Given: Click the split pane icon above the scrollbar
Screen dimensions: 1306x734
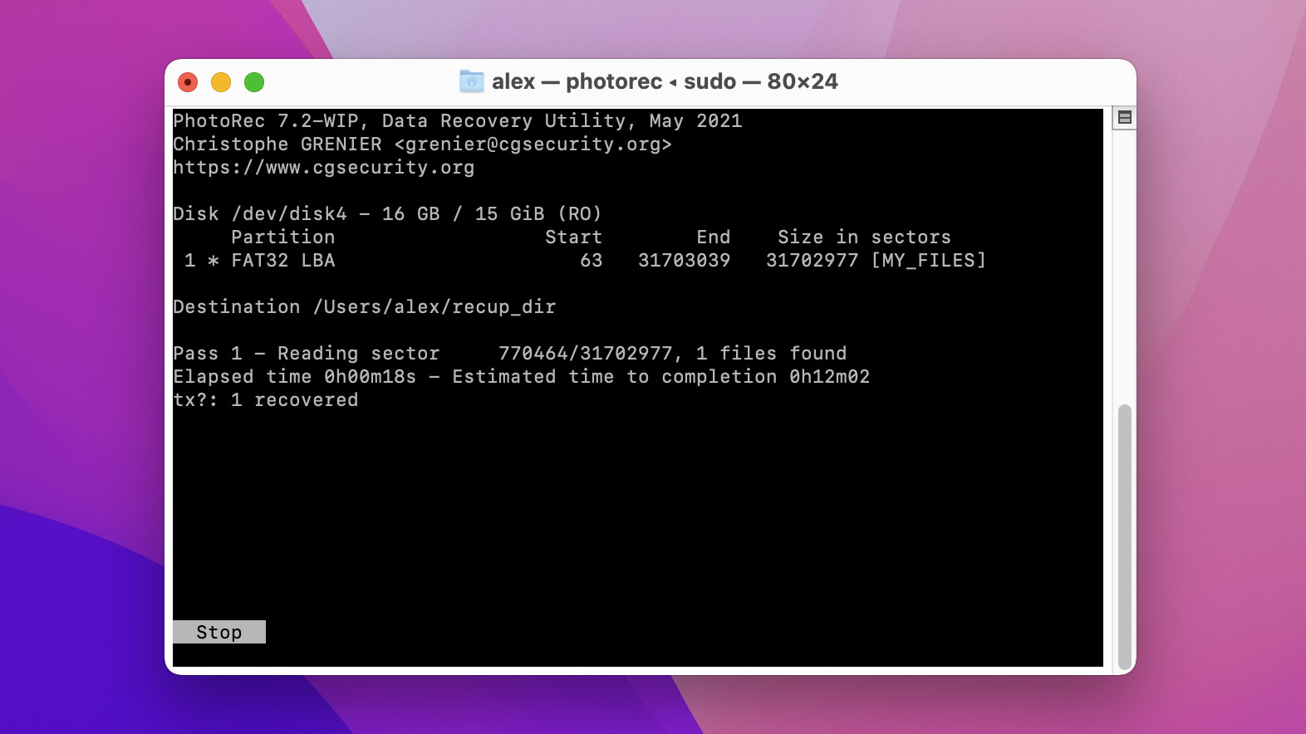Looking at the screenshot, I should pos(1124,117).
